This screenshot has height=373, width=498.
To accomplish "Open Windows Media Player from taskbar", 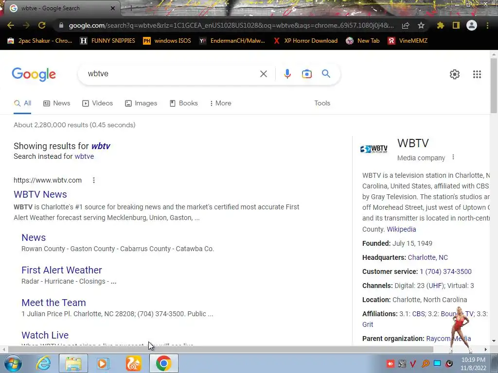I will [x=103, y=363].
